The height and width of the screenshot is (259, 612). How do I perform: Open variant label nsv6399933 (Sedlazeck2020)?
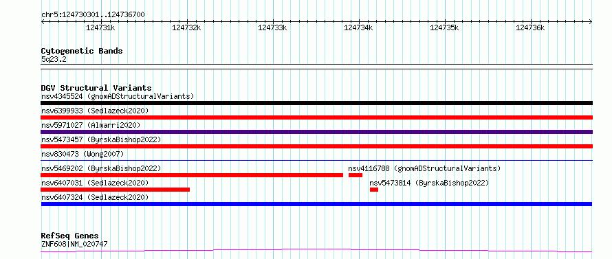point(95,111)
